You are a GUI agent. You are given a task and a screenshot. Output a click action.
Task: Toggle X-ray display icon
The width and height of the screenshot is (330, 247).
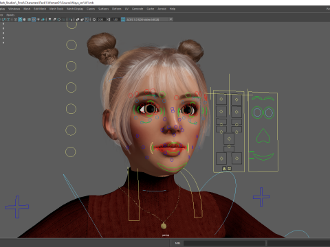pos(78,19)
